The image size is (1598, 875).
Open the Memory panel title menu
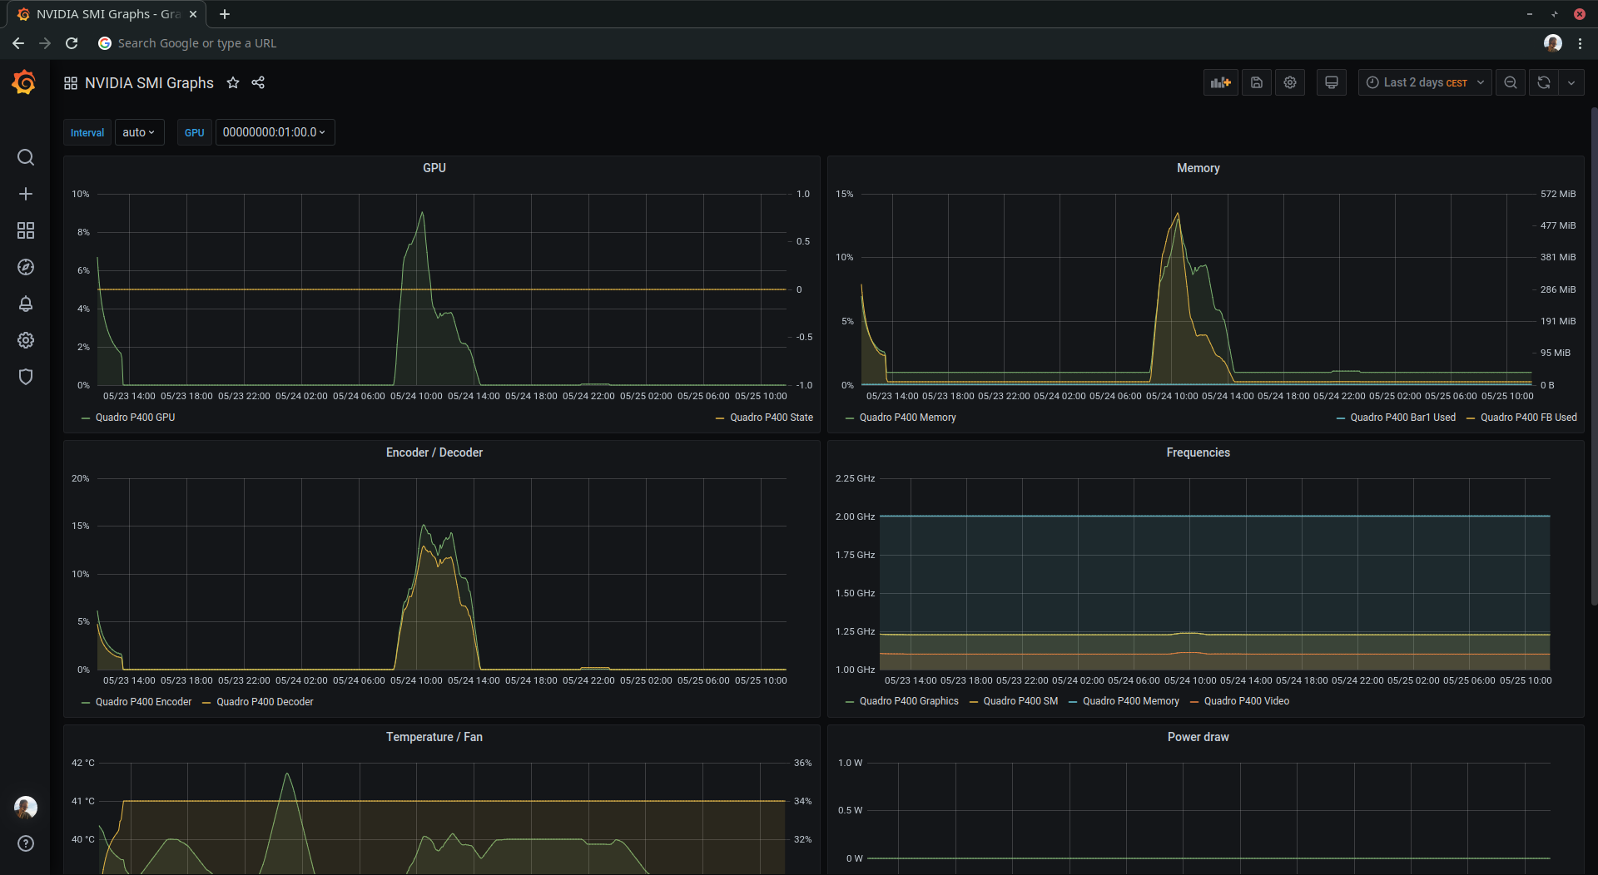click(1198, 168)
